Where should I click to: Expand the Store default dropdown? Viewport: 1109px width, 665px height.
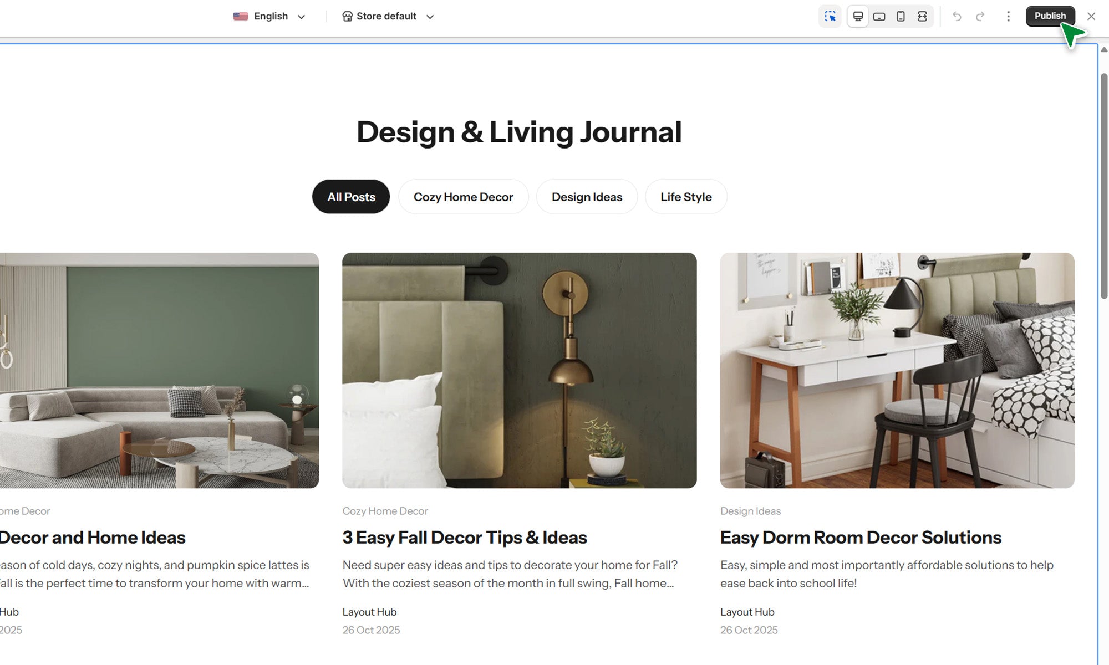pos(388,16)
